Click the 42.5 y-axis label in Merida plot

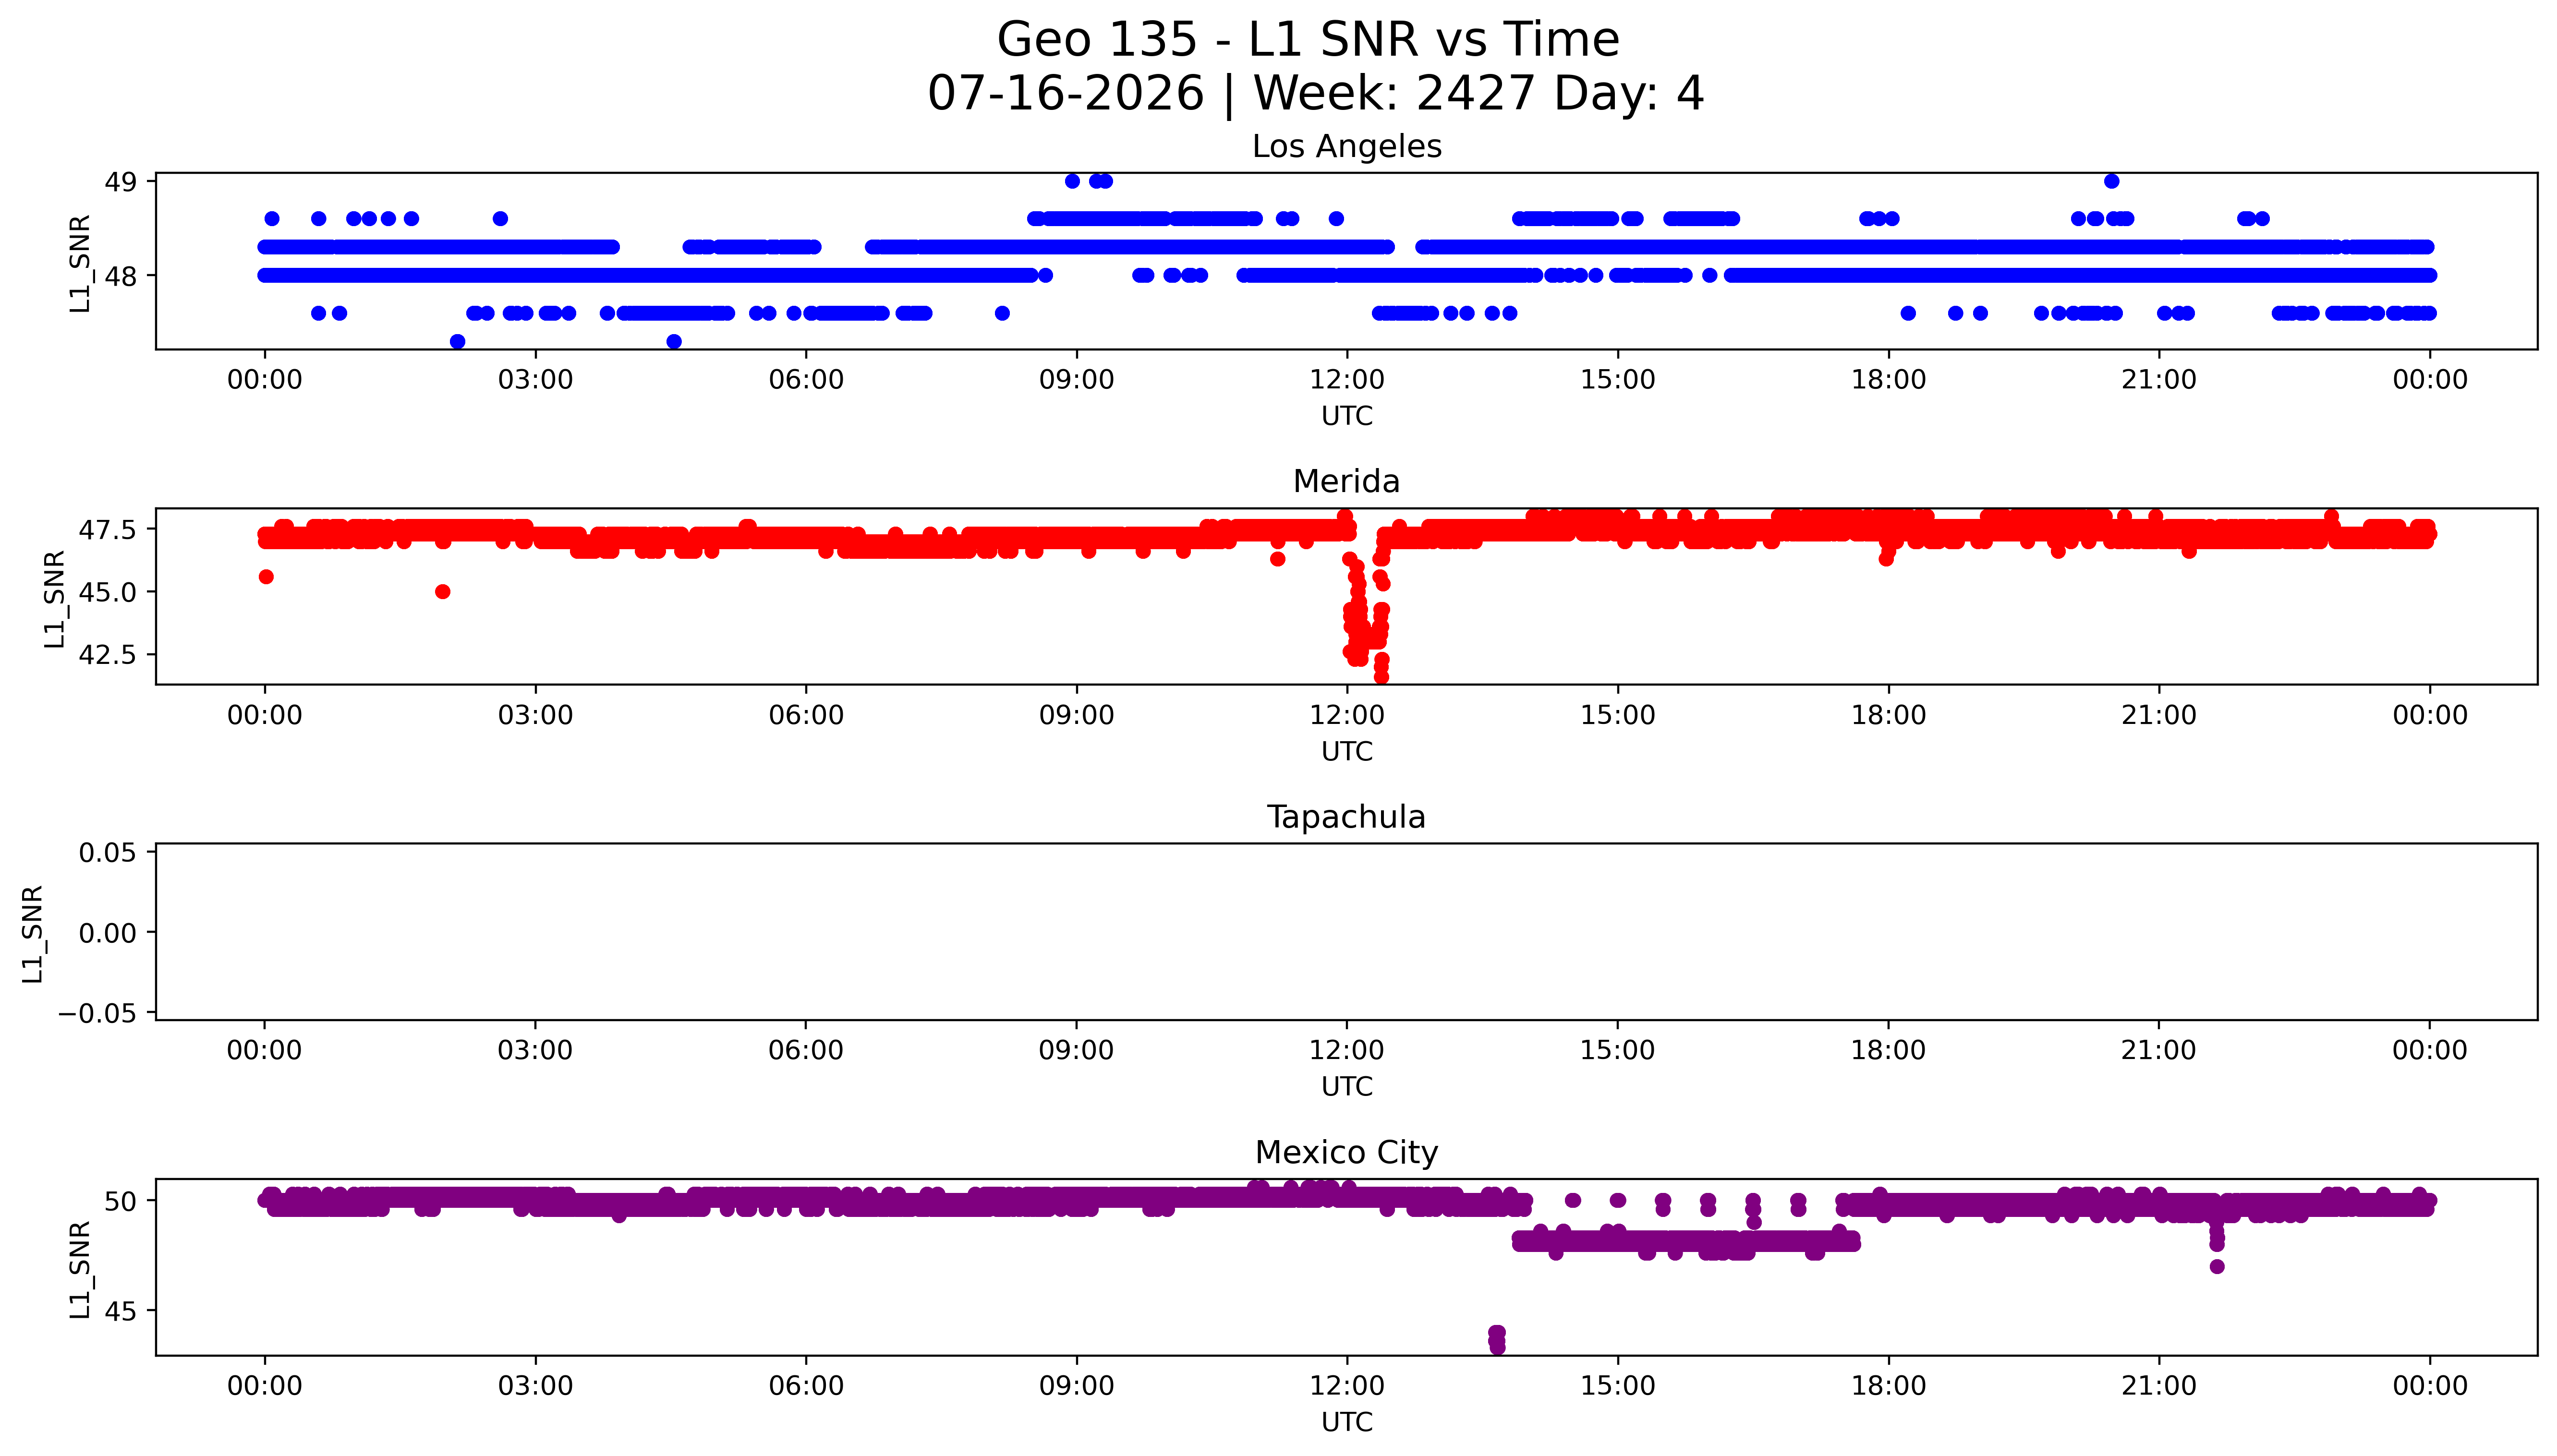(107, 654)
